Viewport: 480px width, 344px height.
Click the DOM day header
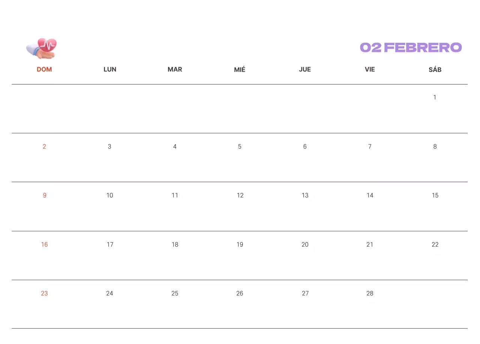(x=44, y=69)
